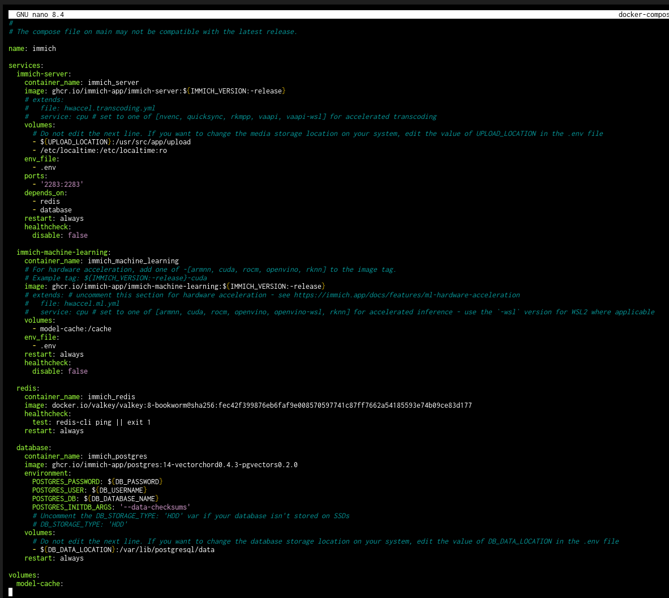Click the 'ports:' key
This screenshot has width=669, height=598.
(36, 176)
